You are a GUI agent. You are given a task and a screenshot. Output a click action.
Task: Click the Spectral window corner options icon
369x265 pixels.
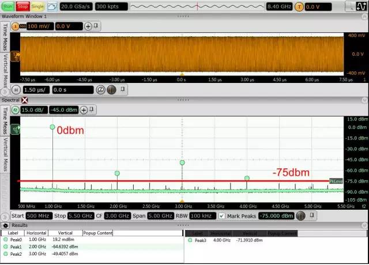tap(364, 100)
